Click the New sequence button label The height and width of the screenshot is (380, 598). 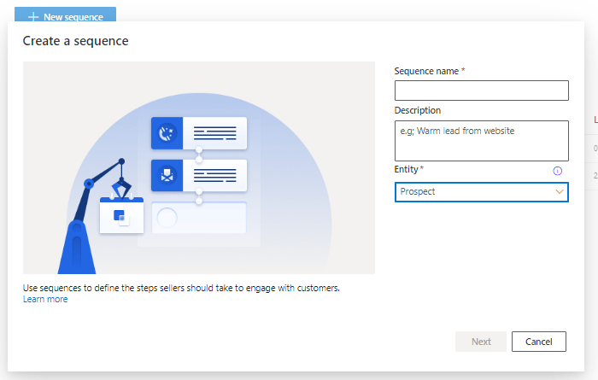coord(73,17)
